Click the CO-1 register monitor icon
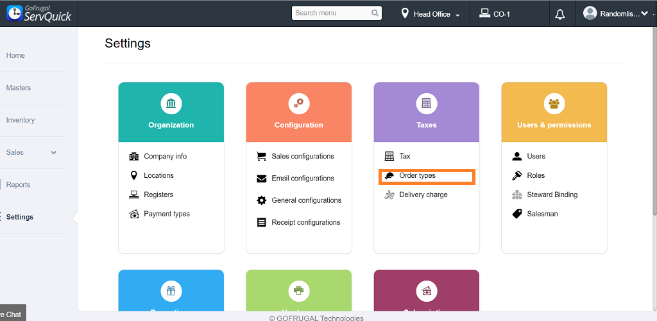Image resolution: width=657 pixels, height=321 pixels. click(484, 13)
